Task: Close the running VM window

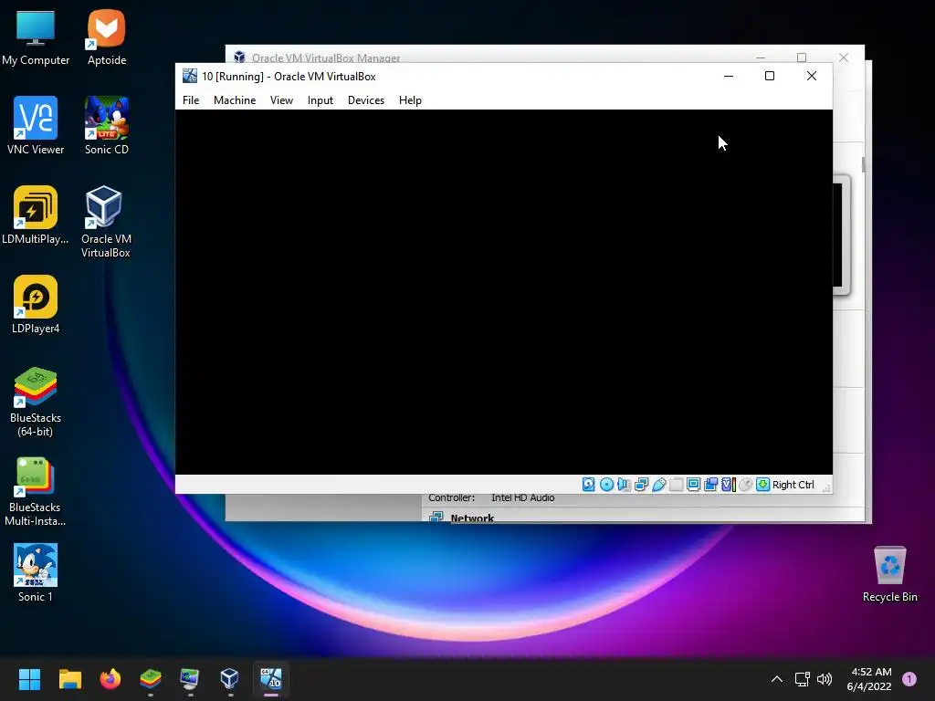Action: (812, 76)
